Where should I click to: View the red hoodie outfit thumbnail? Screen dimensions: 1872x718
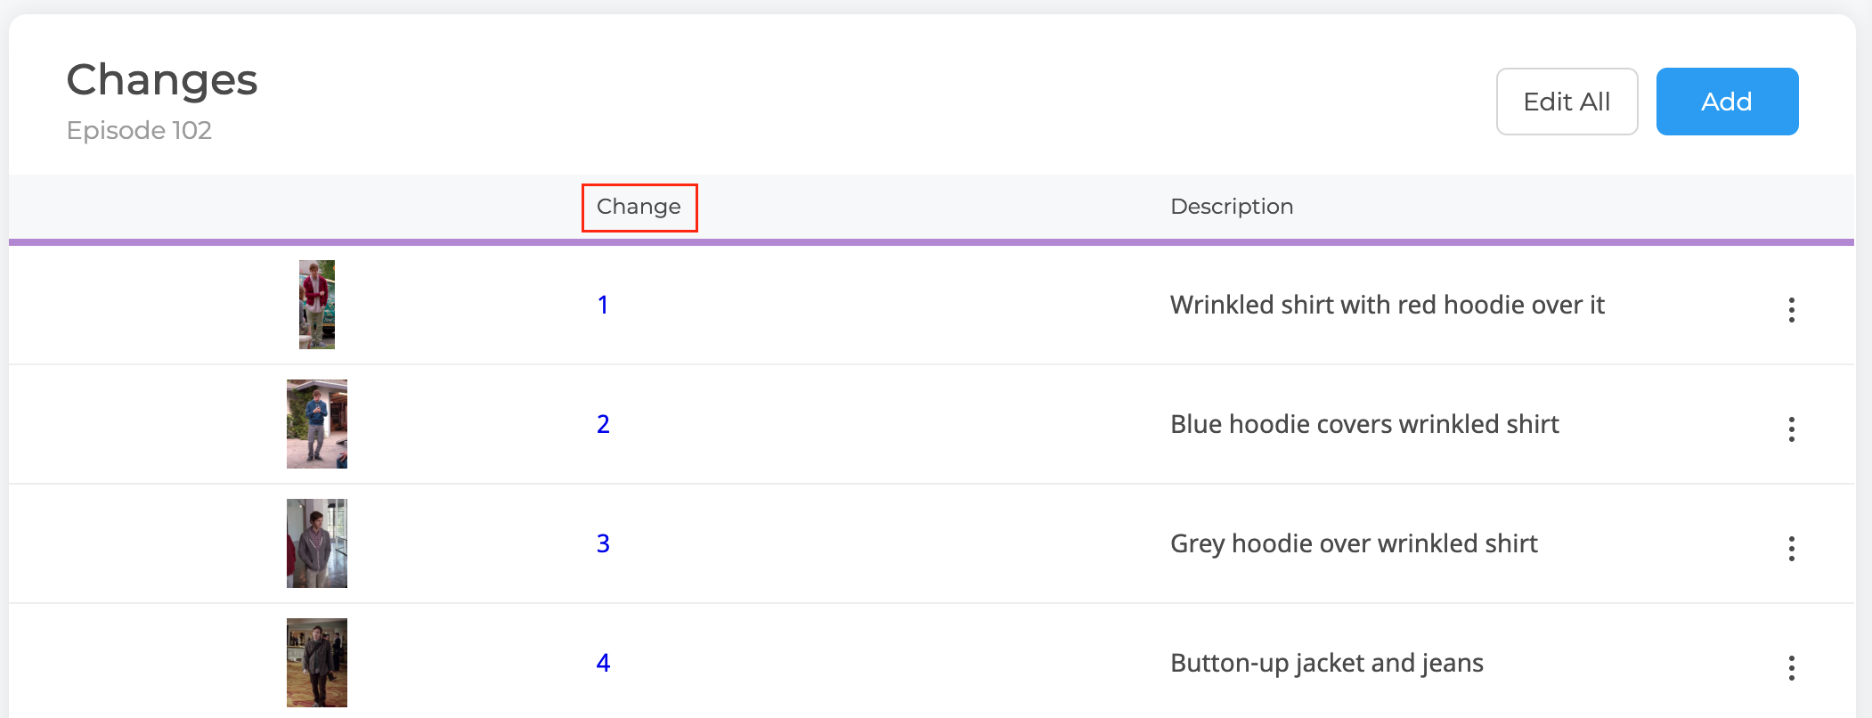(317, 305)
